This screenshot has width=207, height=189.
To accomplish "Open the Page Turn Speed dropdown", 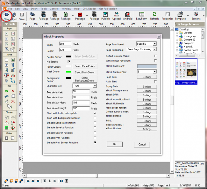I will pos(154,44).
